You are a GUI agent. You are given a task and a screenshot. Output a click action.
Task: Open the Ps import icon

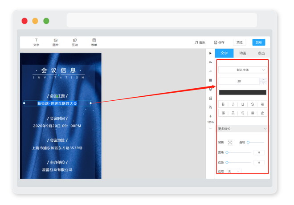210,107
